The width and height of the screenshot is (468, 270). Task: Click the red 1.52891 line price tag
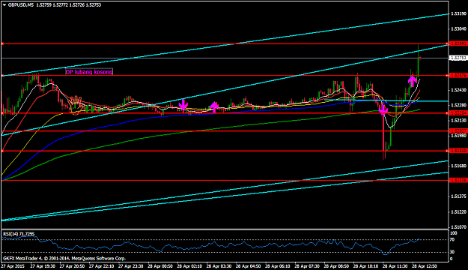click(458, 43)
